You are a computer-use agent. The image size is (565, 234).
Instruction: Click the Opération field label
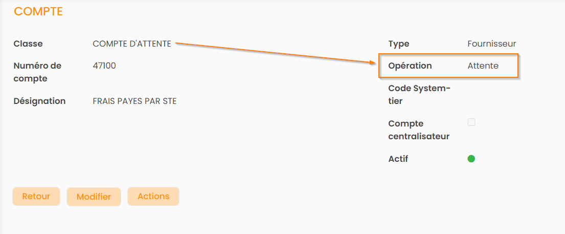[410, 66]
